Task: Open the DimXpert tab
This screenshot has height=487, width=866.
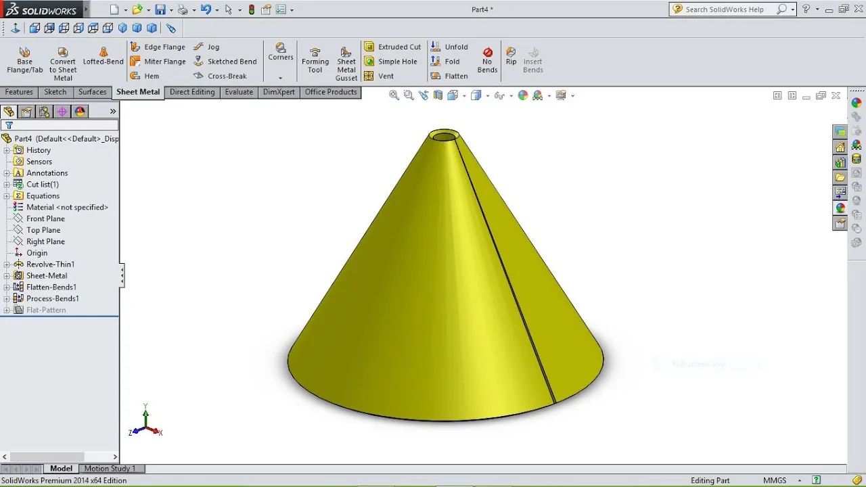Action: [x=279, y=93]
